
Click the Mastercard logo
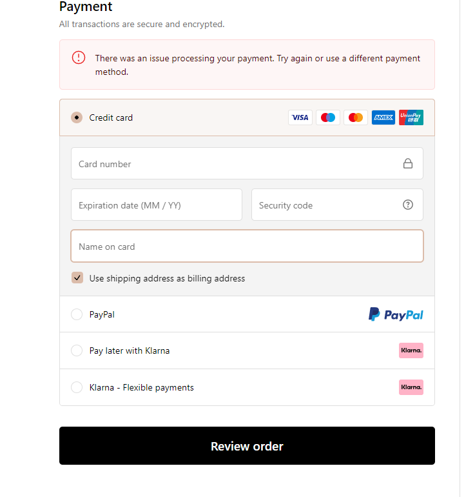pyautogui.click(x=356, y=117)
